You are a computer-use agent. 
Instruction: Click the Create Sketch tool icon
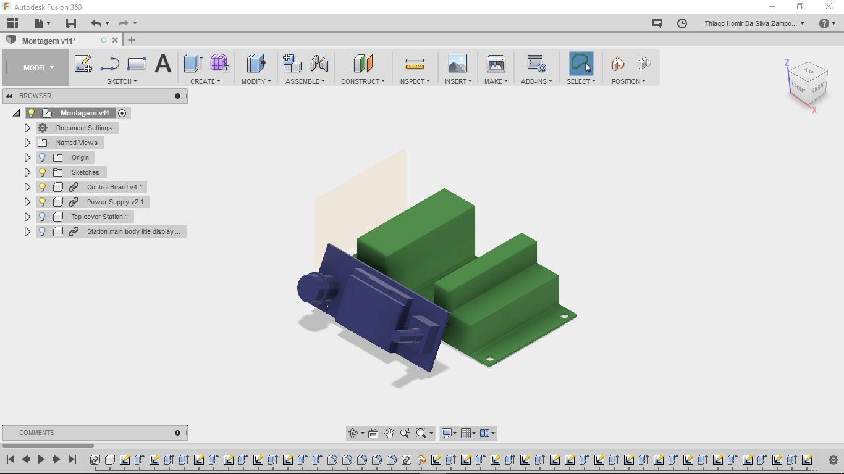pos(83,64)
